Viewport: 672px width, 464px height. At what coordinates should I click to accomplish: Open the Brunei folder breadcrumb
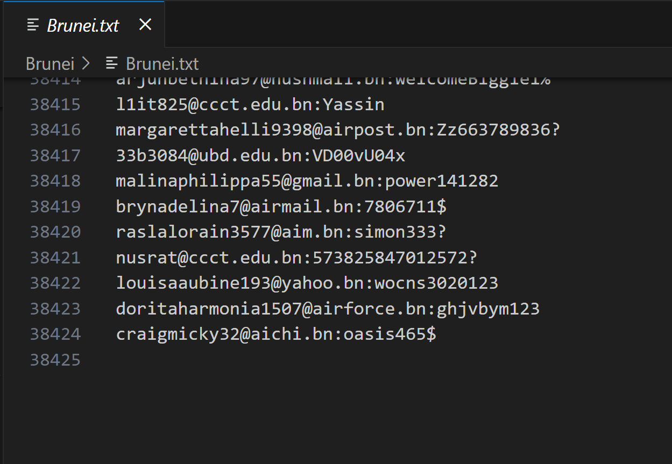click(49, 63)
